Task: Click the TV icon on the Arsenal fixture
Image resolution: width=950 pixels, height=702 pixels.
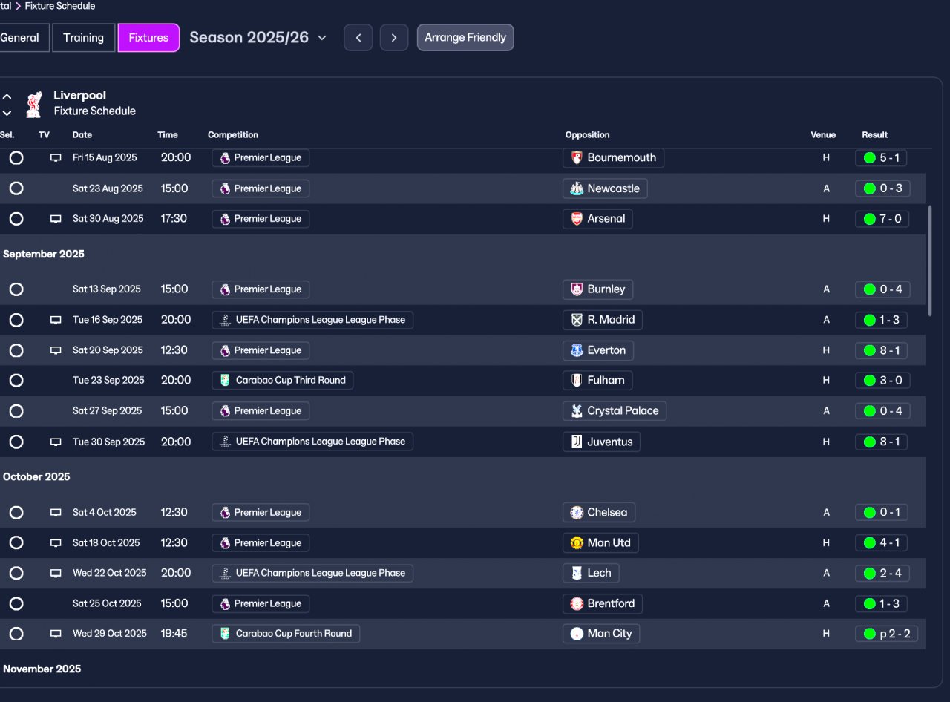Action: point(56,219)
